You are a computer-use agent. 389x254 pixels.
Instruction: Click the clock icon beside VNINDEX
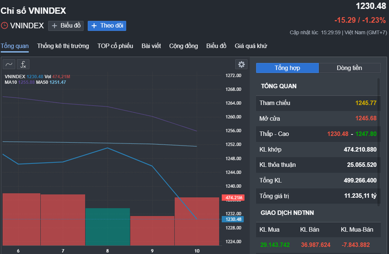(4, 26)
